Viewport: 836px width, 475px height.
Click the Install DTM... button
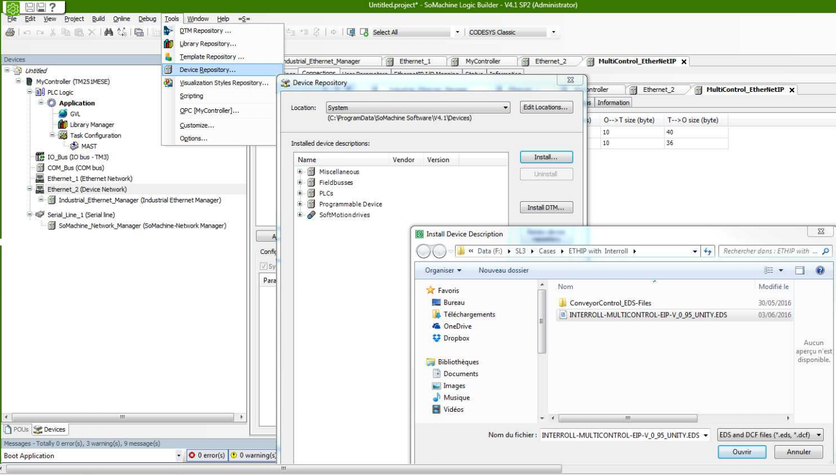[x=546, y=208]
